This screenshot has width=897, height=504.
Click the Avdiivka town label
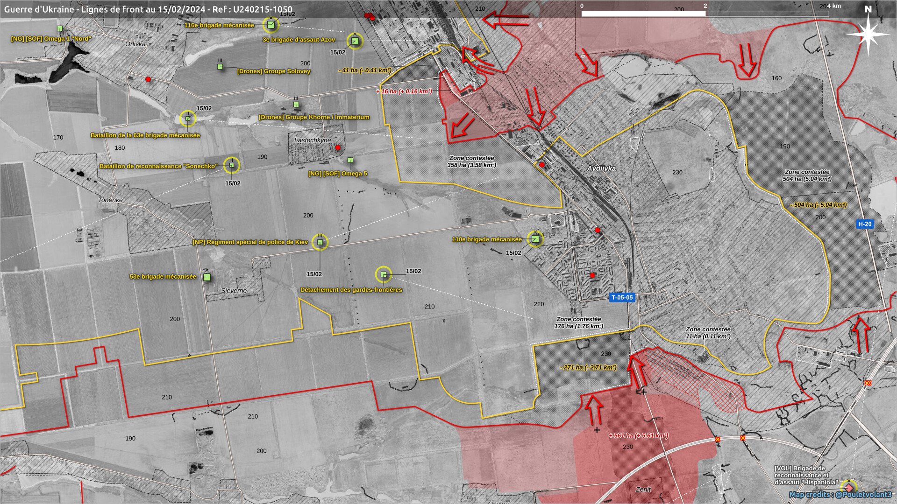coord(601,168)
